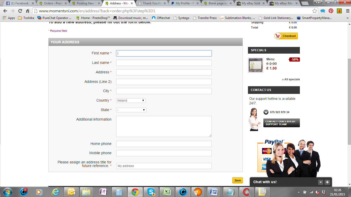Image resolution: width=351 pixels, height=197 pixels.
Task: Open Outlook from the taskbar
Action: [71, 192]
